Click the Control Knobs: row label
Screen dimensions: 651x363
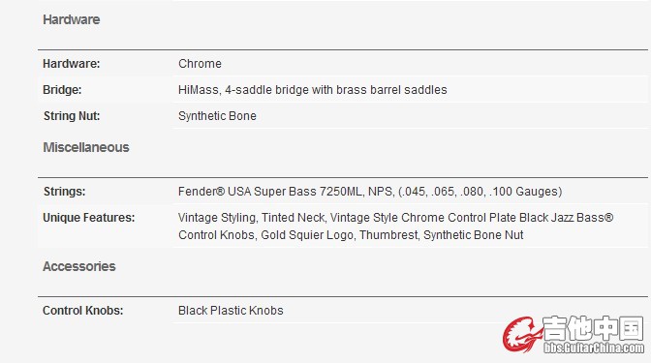click(83, 311)
